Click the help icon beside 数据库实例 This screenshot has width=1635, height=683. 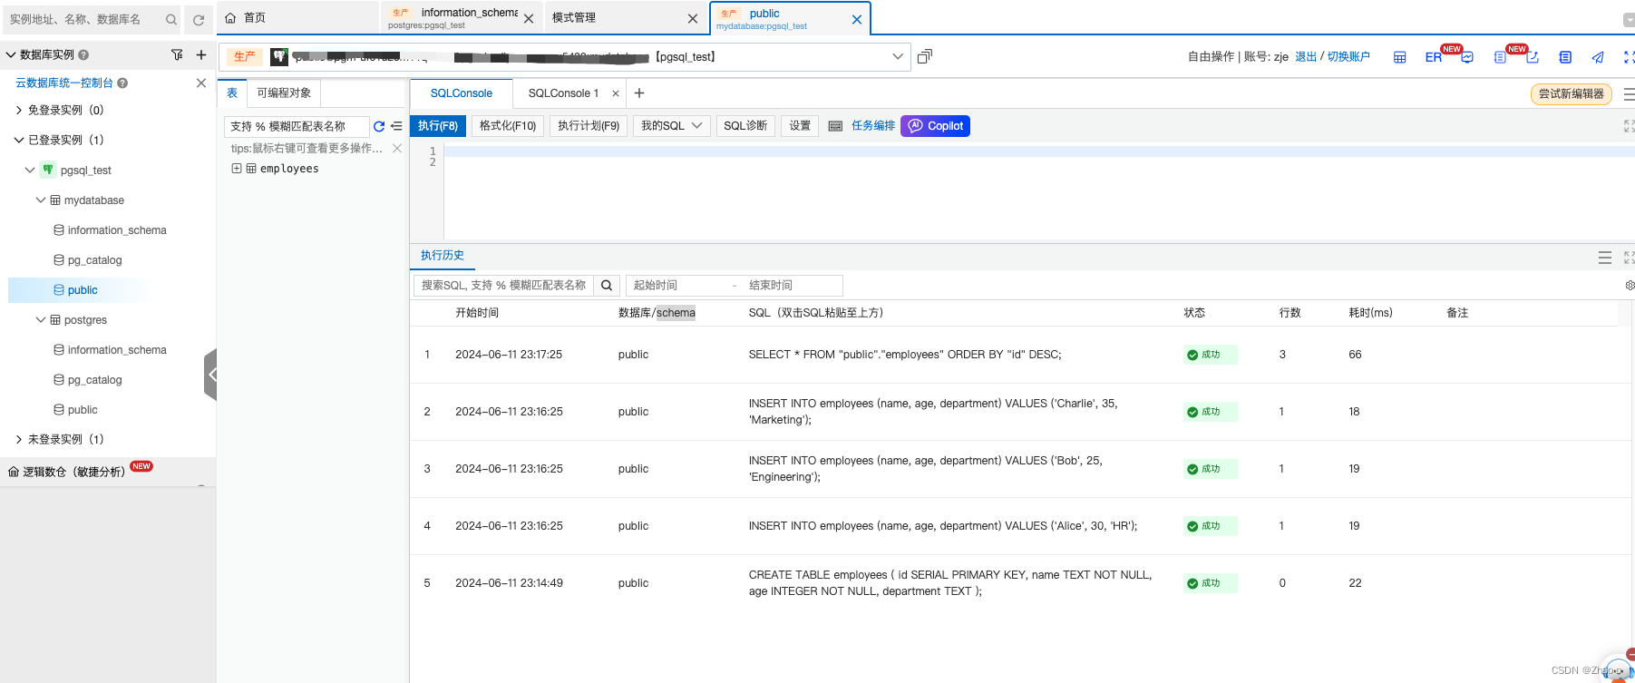[83, 54]
